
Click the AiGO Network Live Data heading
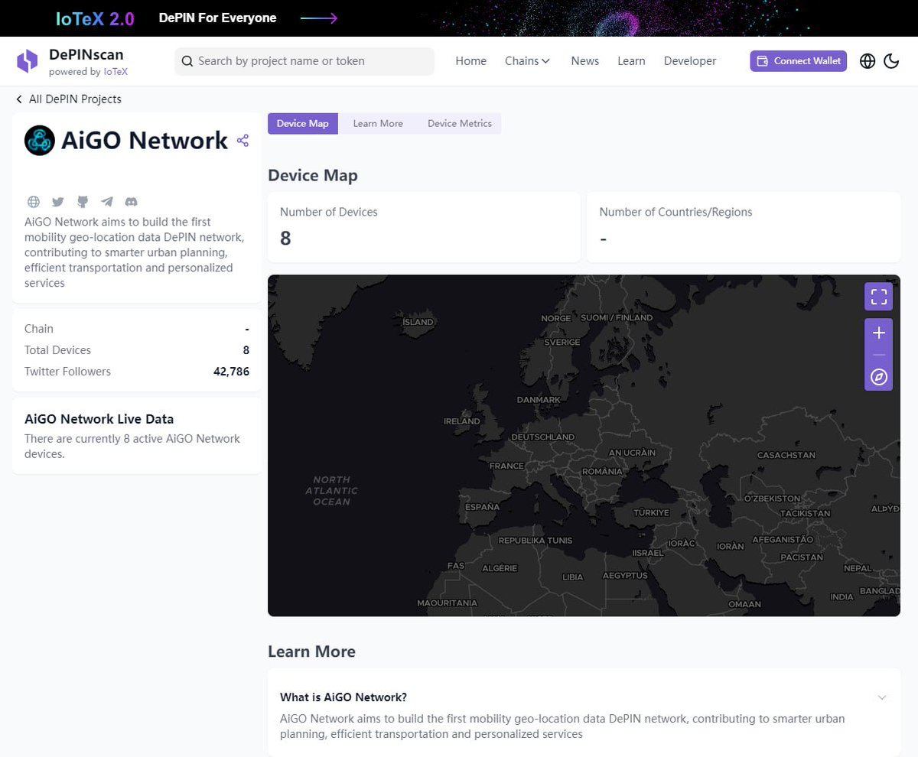(99, 419)
